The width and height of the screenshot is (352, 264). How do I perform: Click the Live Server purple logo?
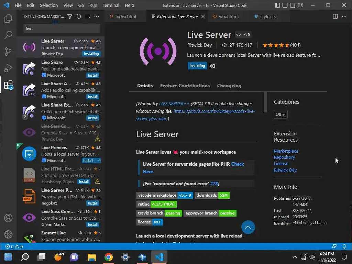(158, 52)
